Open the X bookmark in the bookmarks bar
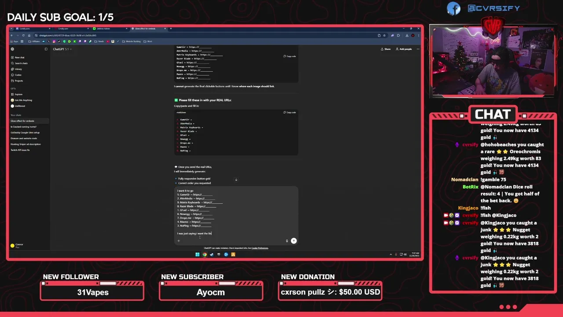This screenshot has width=563, height=317. (48, 41)
